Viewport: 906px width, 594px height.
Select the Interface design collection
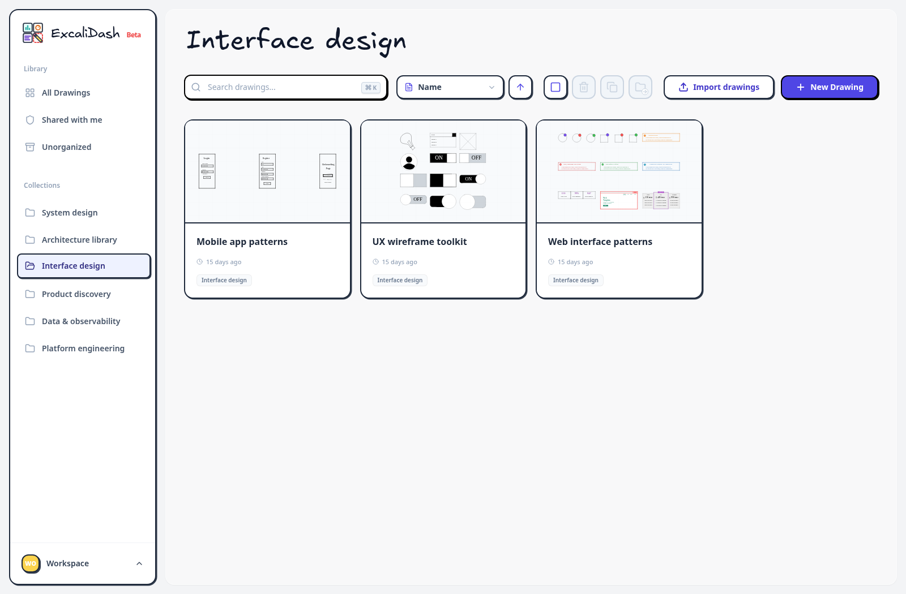[x=84, y=266]
